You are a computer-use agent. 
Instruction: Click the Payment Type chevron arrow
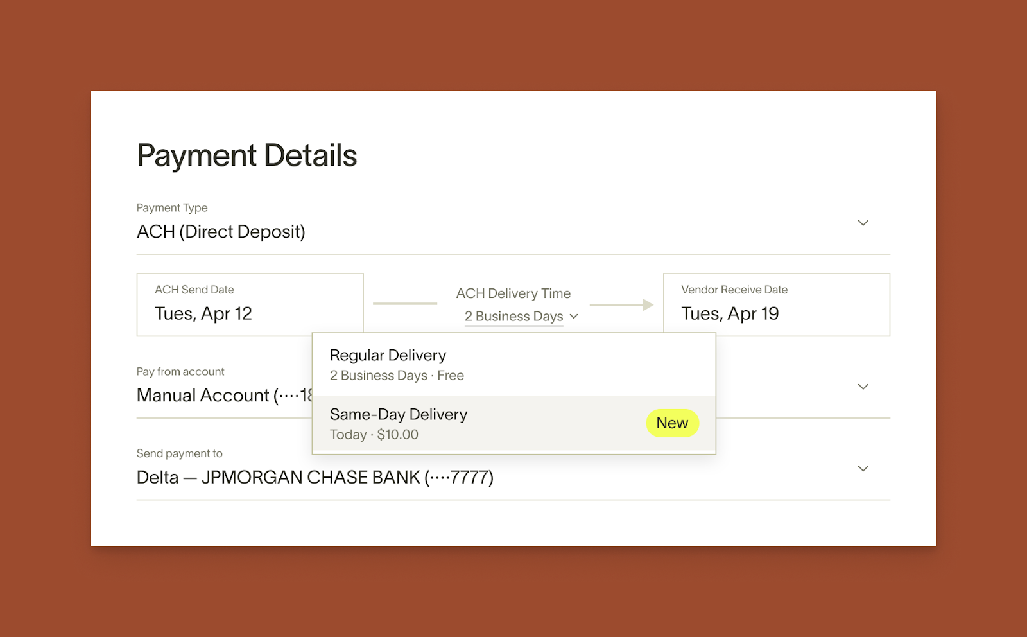[863, 223]
